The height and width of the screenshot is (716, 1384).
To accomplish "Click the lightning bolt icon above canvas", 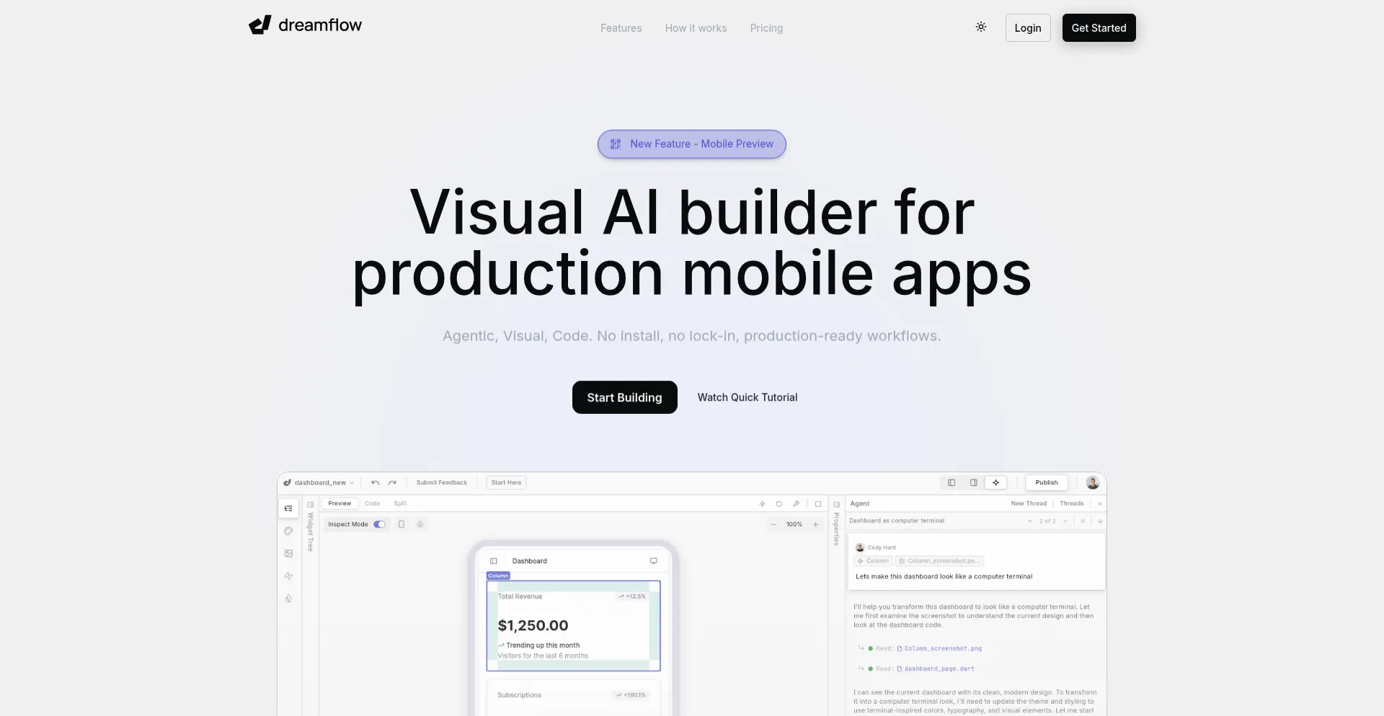I will (x=762, y=503).
